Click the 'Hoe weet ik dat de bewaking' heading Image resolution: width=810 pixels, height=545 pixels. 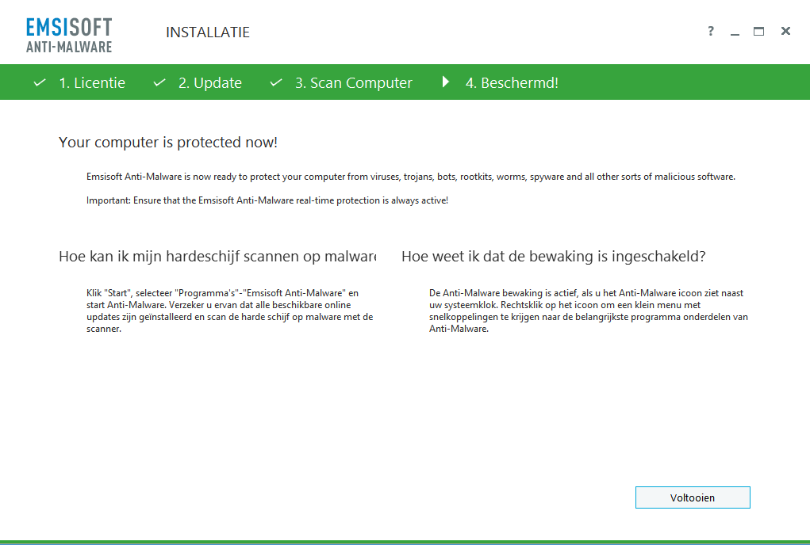[554, 256]
